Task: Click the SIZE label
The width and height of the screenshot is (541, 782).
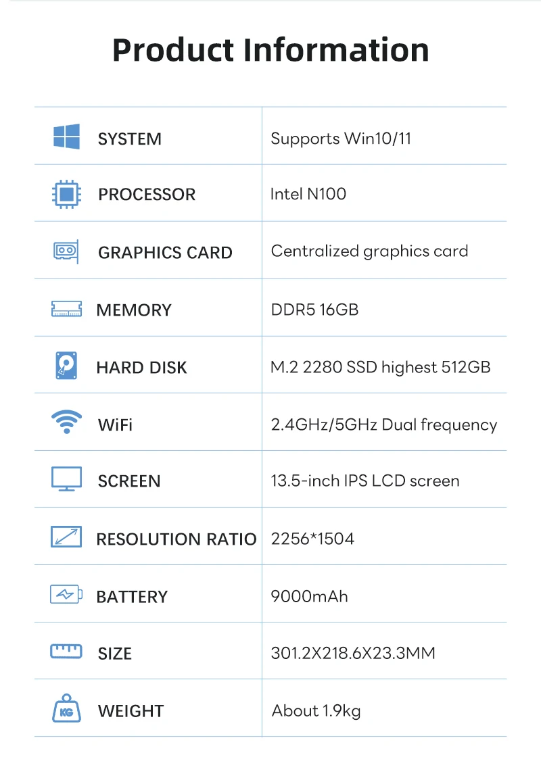Action: coord(115,654)
